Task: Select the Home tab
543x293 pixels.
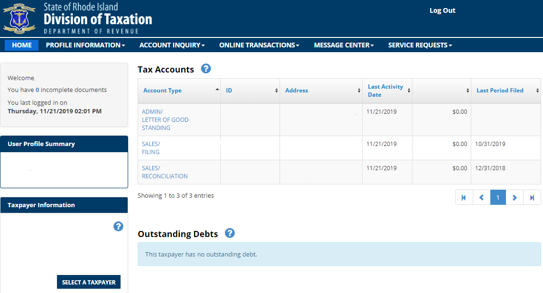Action: [22, 45]
